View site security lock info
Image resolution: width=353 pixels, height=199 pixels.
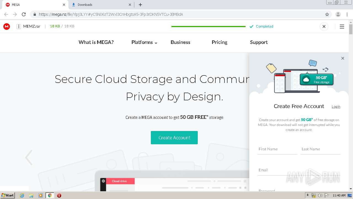pyautogui.click(x=34, y=14)
